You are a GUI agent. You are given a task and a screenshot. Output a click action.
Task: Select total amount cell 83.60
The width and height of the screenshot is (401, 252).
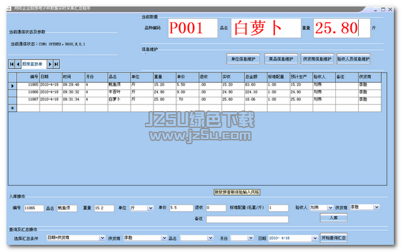(x=255, y=86)
